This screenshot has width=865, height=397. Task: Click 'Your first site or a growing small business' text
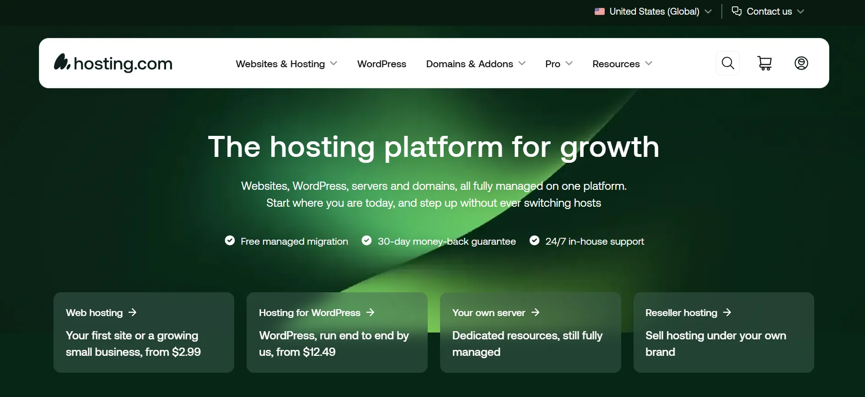point(132,343)
